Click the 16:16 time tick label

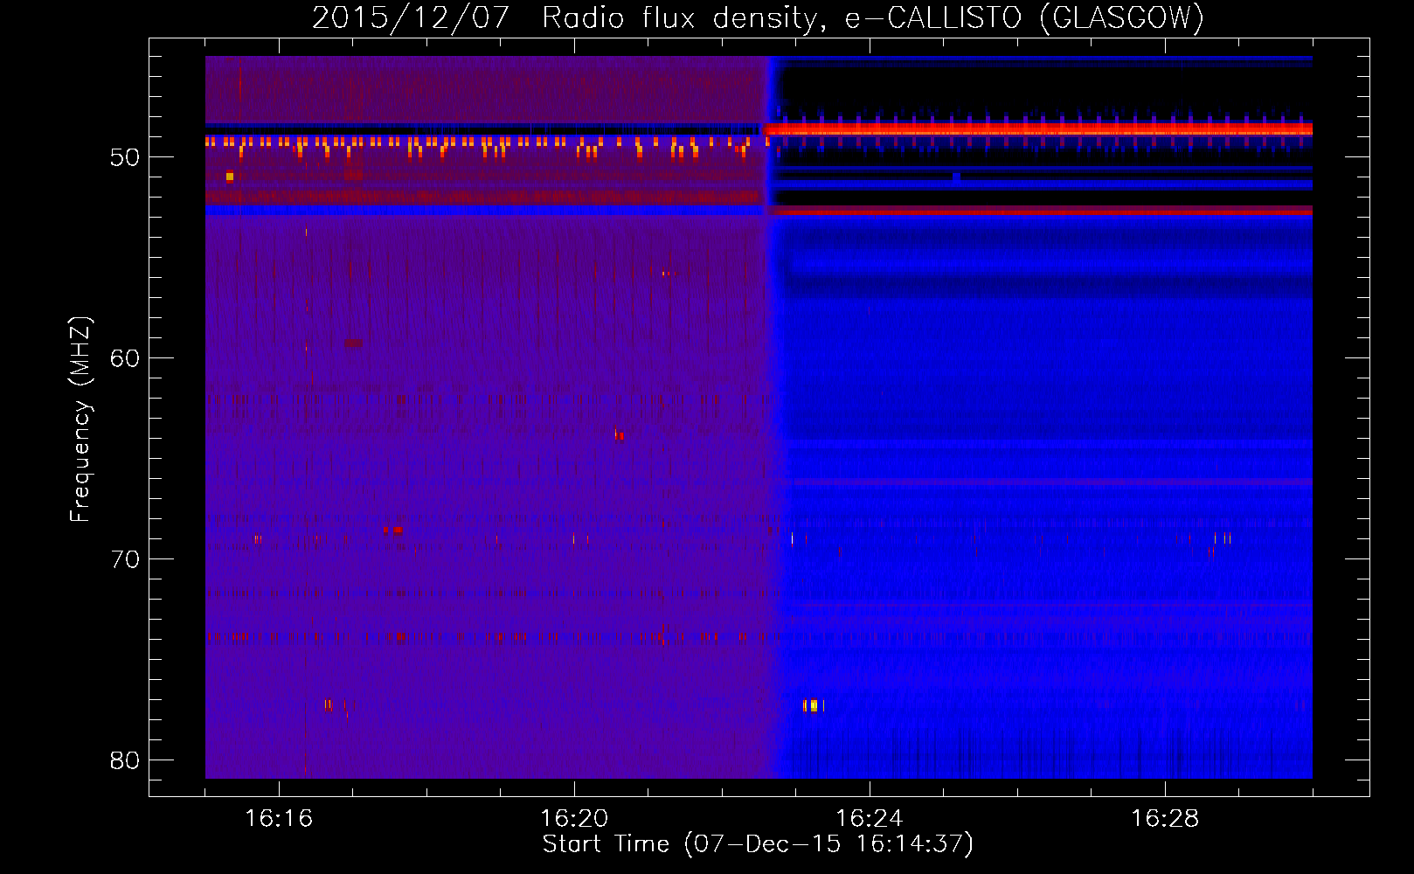279,818
